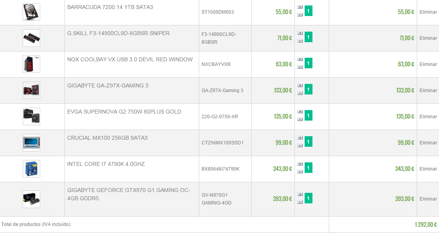Increase quantity of EVGA Supernova G2 750W

pos(300,112)
